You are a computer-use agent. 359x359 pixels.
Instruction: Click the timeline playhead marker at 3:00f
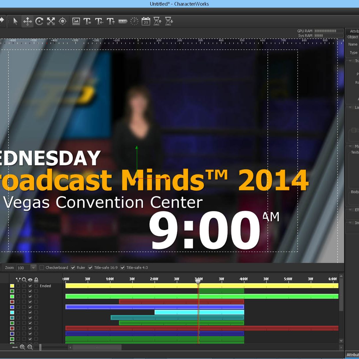198,282
